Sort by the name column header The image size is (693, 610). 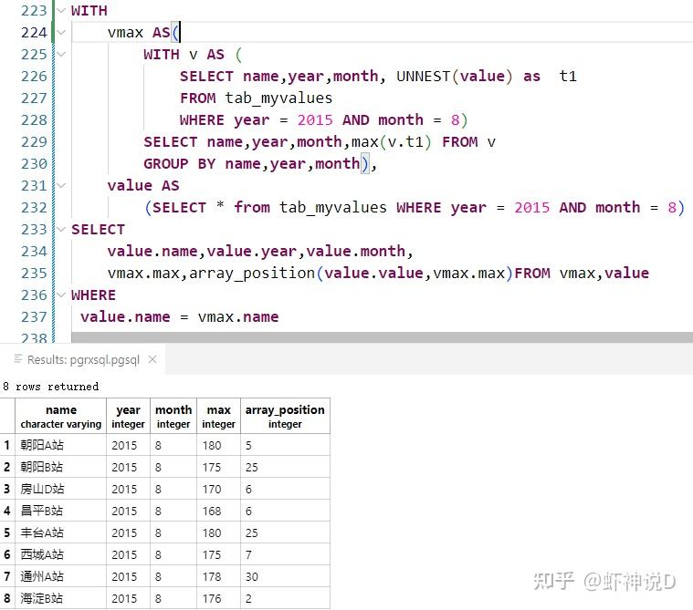click(x=61, y=416)
